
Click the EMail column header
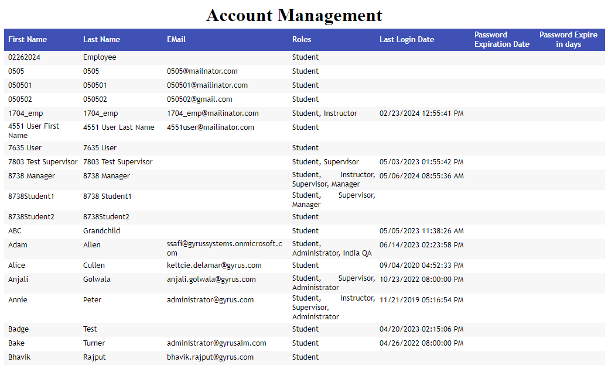click(x=176, y=40)
